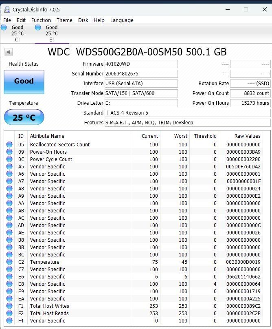Click status icon of the BB row
The image size is (272, 329).
[9, 247]
